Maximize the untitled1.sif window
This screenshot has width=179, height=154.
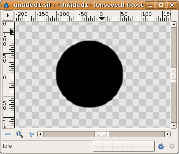pyautogui.click(x=161, y=5)
